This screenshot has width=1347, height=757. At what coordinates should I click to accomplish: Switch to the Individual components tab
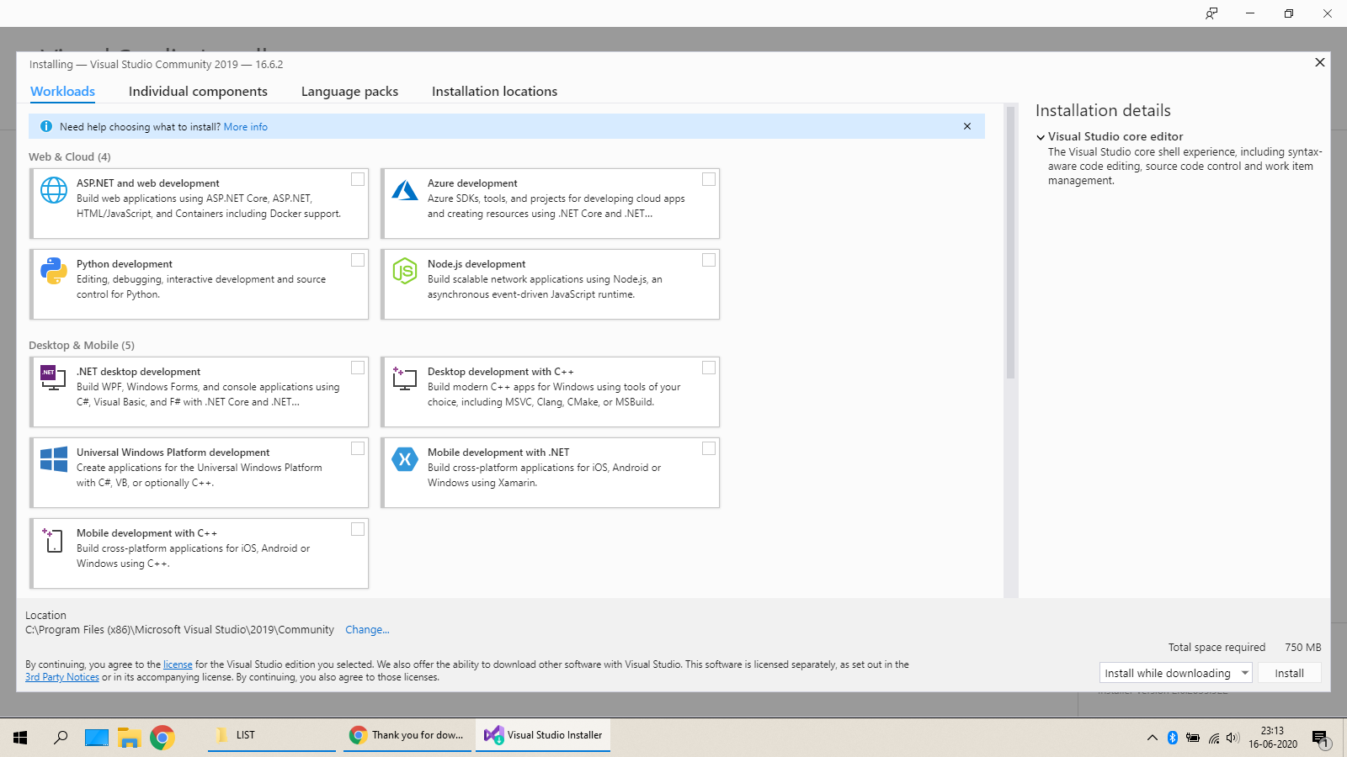point(198,91)
